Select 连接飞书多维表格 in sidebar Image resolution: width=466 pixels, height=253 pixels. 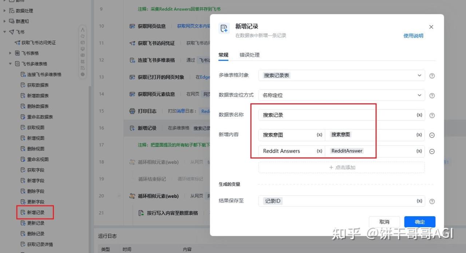tap(41, 75)
